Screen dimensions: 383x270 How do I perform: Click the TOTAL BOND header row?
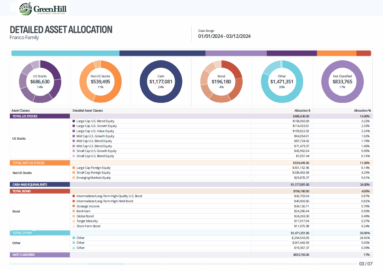click(x=191, y=191)
